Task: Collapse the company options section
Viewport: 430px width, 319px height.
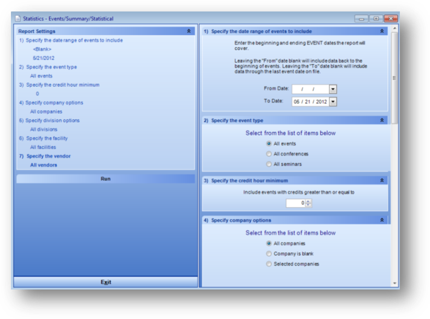Action: (382, 220)
